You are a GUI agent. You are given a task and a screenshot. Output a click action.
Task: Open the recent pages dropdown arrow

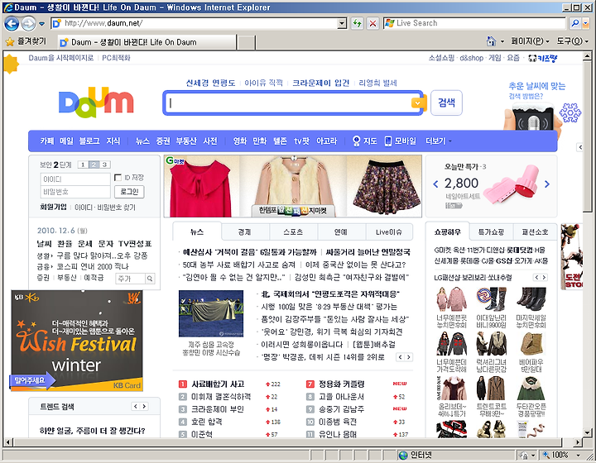point(41,24)
